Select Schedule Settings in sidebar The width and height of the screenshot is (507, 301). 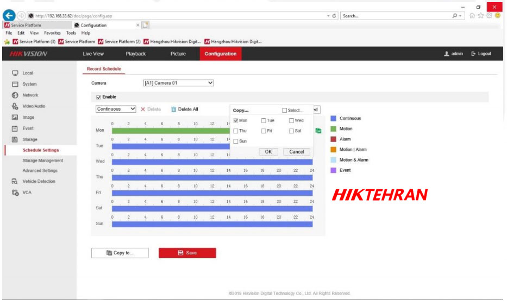(x=41, y=150)
